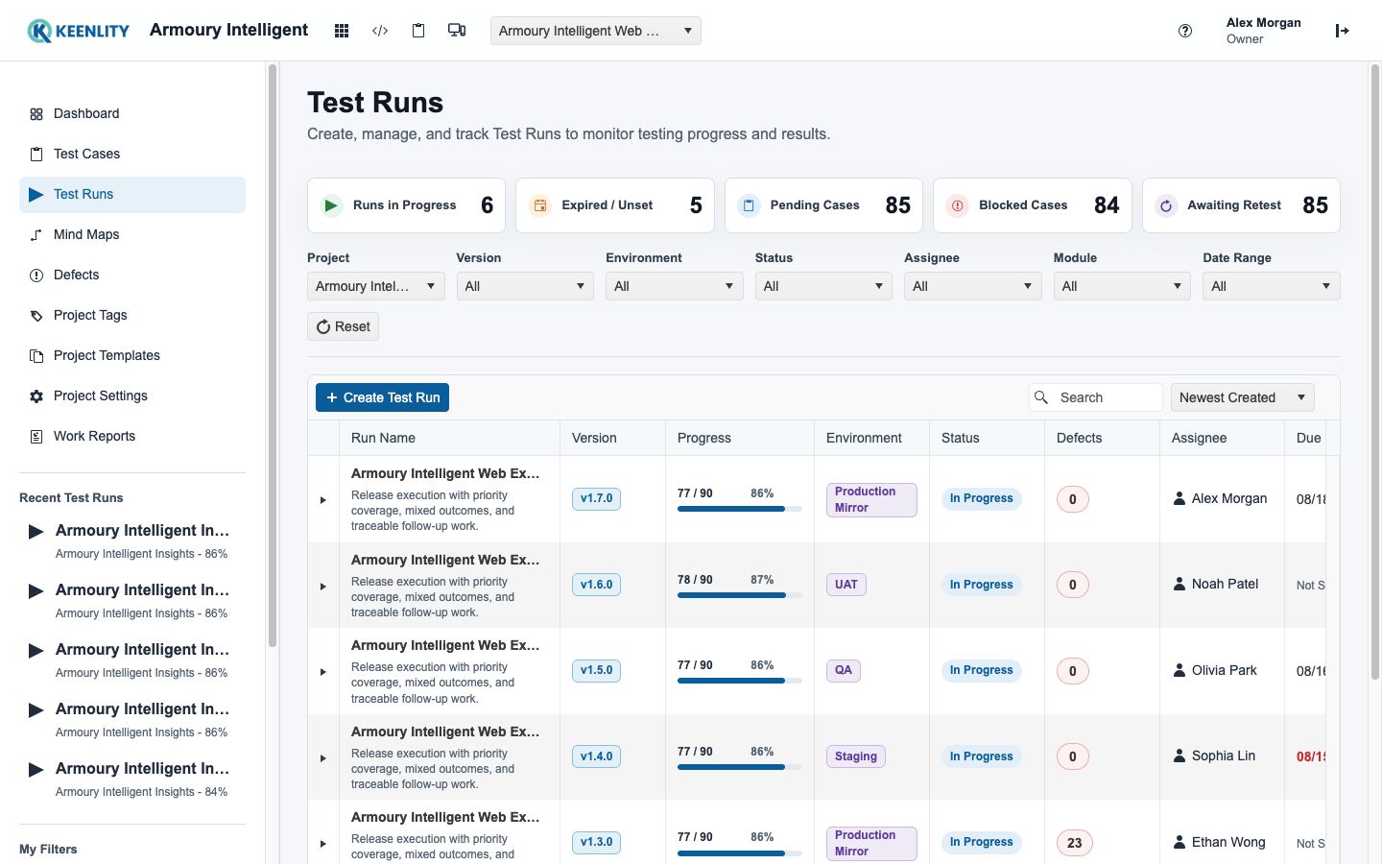Open the Module filter dropdown
Viewport: 1382px width, 864px height.
(1122, 286)
